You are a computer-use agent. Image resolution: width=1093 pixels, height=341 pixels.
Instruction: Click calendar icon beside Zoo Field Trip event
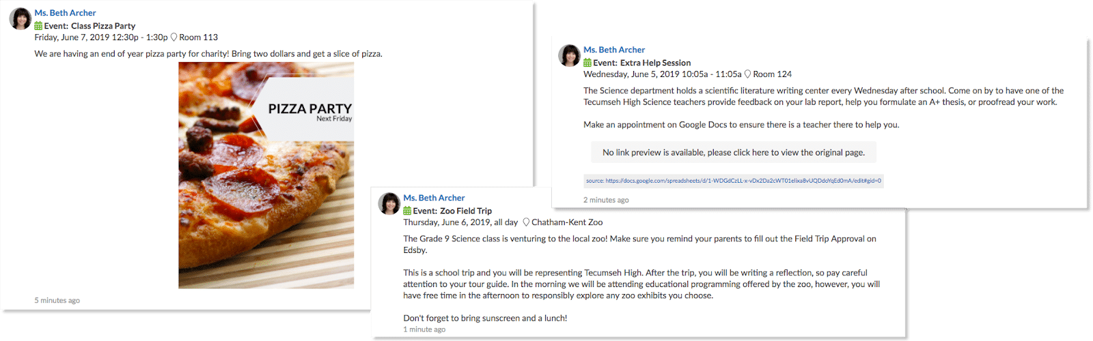[x=407, y=211]
